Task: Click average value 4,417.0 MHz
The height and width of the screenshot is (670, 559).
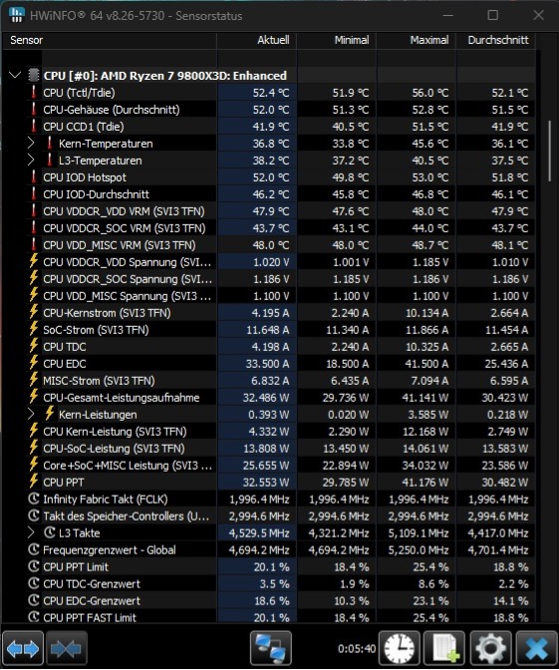Action: (498, 532)
